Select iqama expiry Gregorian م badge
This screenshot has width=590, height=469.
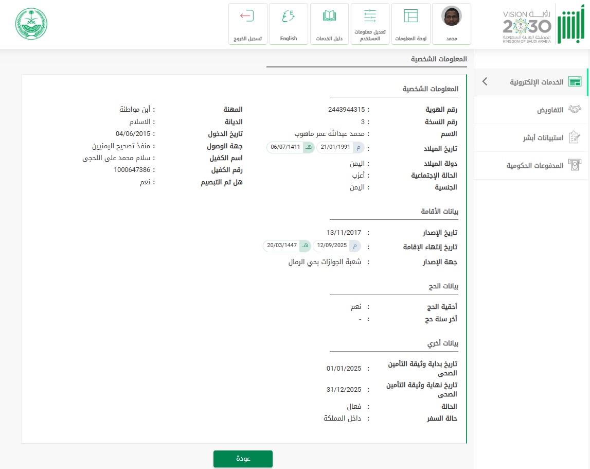pos(355,246)
